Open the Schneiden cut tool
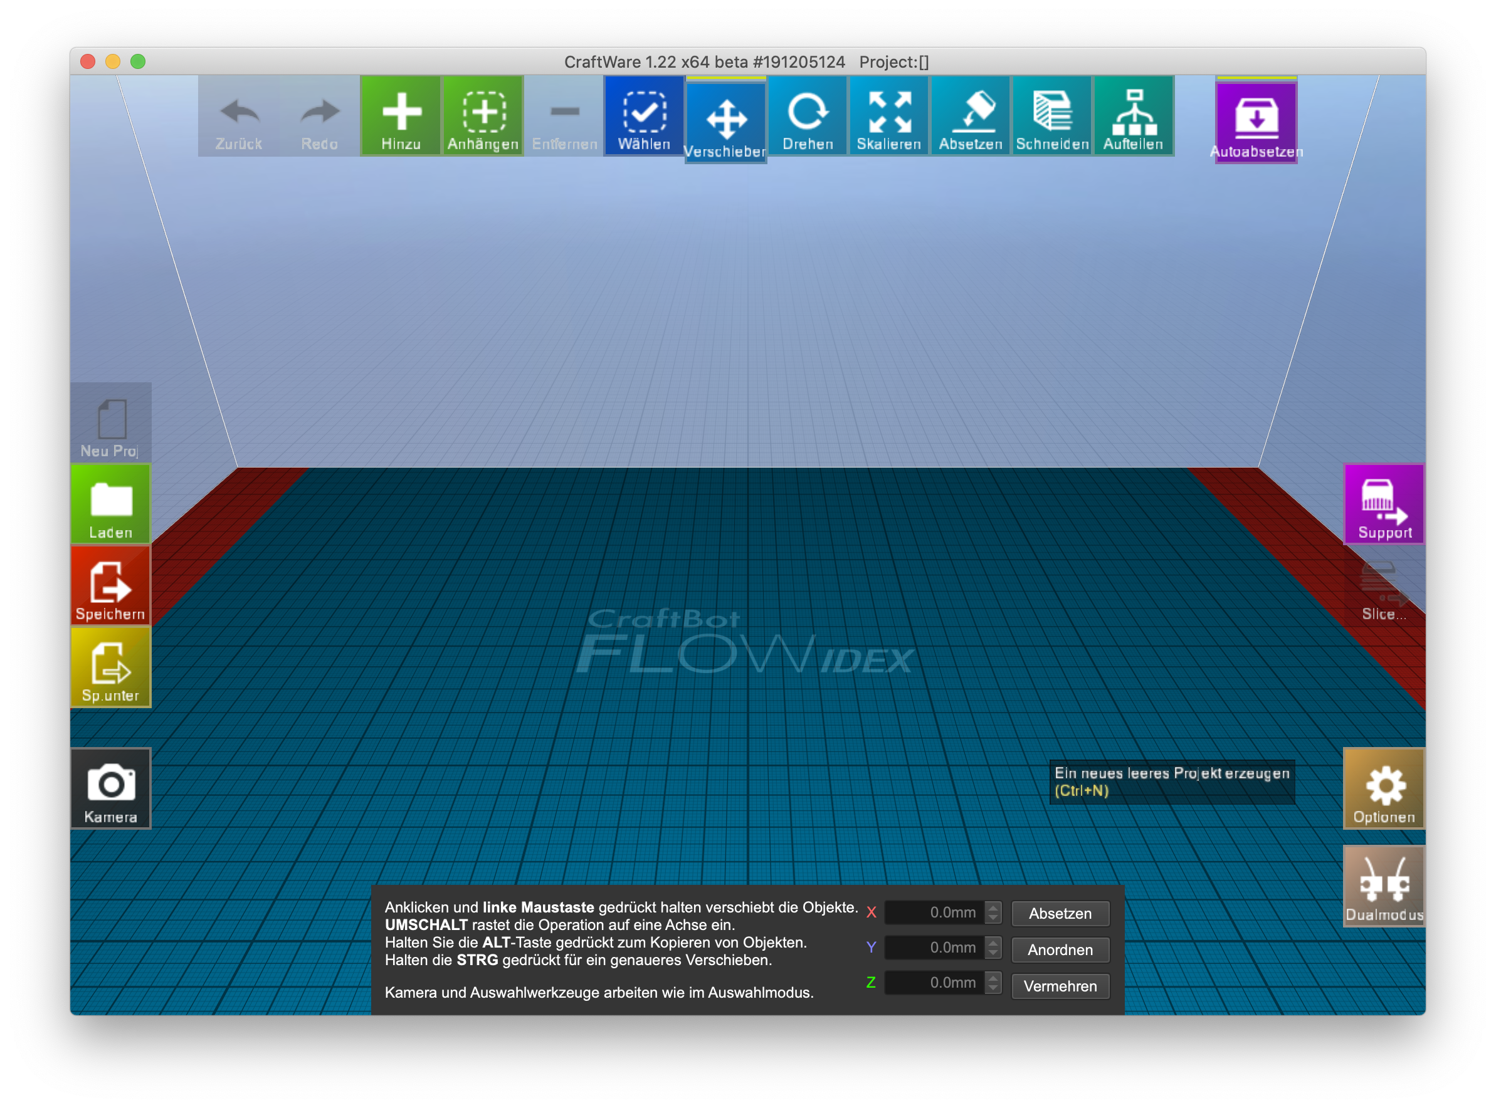The width and height of the screenshot is (1496, 1108). pyautogui.click(x=1051, y=115)
